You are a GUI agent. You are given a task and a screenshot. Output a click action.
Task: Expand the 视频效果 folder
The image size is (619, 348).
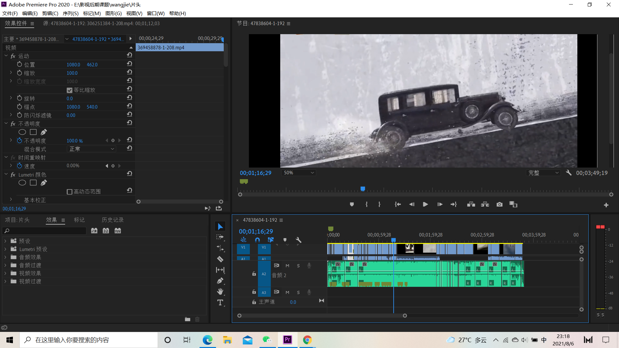click(5, 273)
